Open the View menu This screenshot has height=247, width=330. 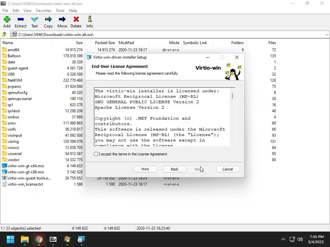27,11
